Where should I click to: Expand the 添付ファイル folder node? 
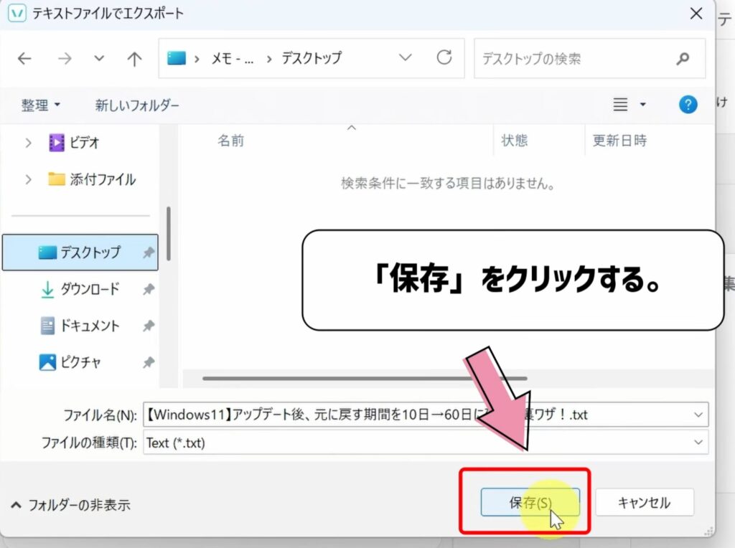click(x=29, y=179)
